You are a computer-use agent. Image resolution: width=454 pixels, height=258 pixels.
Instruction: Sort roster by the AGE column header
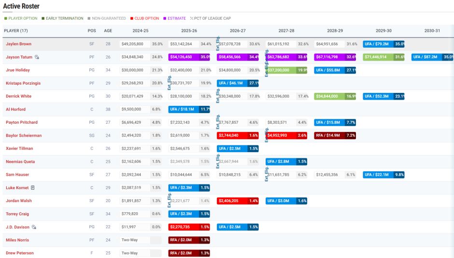coord(108,30)
